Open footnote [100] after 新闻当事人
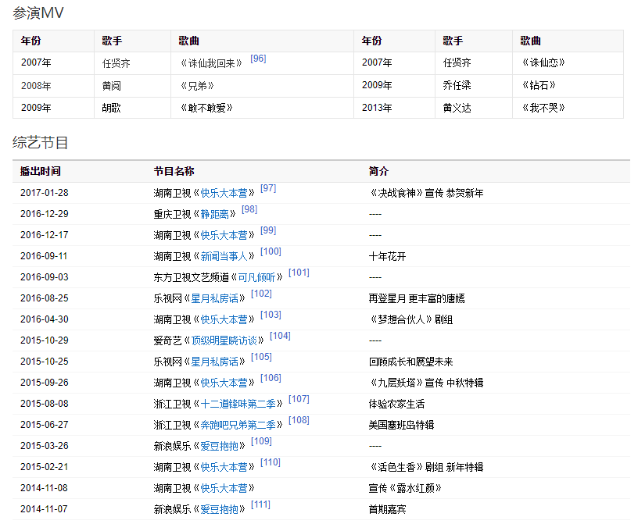This screenshot has height=524, width=638. [x=271, y=251]
